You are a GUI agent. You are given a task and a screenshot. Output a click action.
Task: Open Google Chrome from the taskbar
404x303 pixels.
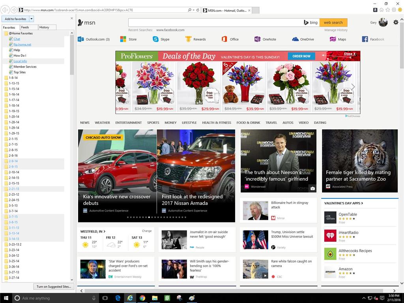click(x=142, y=298)
